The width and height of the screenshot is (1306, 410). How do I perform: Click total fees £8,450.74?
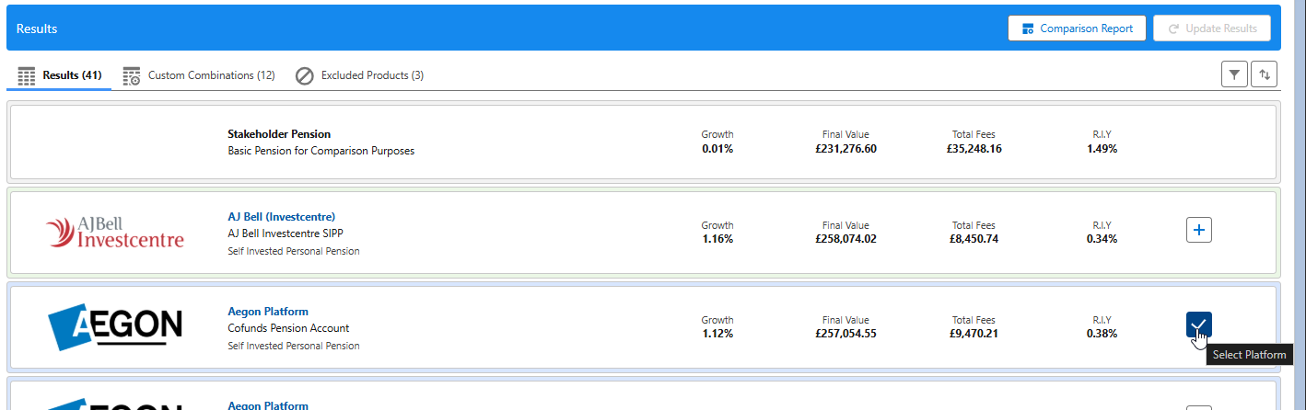click(x=974, y=239)
